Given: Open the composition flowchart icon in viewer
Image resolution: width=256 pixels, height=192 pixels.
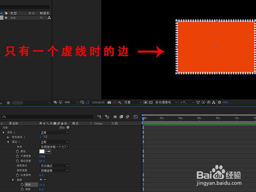Looking at the screenshot, I should (214, 102).
